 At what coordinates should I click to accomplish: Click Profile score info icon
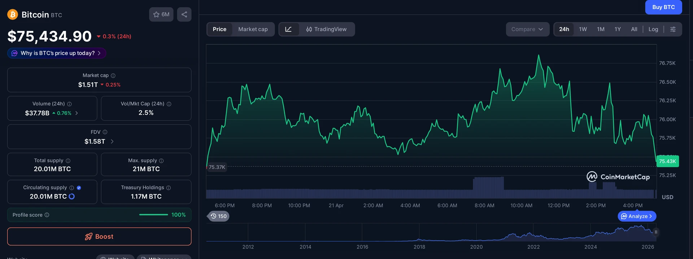click(47, 215)
